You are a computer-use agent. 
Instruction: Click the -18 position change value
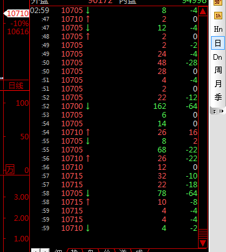(x=191, y=185)
